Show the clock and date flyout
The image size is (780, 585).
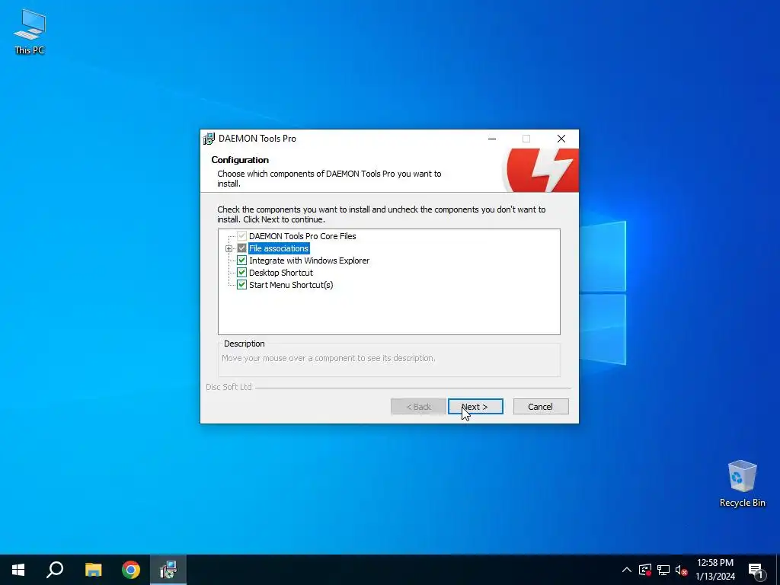714,570
